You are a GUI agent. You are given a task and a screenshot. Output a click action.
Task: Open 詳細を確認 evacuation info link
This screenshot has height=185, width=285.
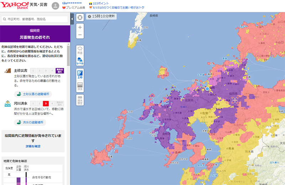(x=33, y=146)
